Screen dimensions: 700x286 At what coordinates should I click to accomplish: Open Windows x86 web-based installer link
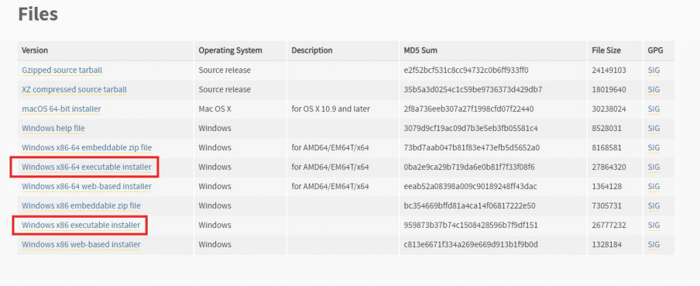[81, 244]
